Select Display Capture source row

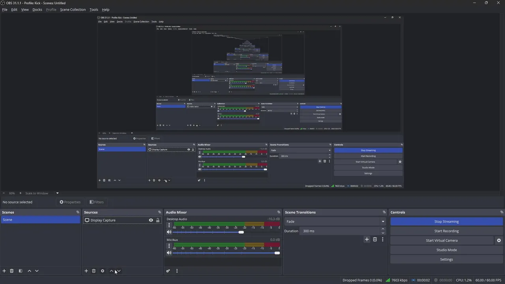point(122,220)
